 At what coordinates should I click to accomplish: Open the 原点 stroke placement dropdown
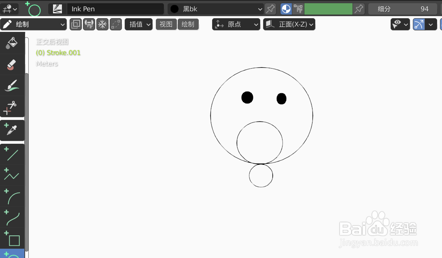tap(236, 25)
